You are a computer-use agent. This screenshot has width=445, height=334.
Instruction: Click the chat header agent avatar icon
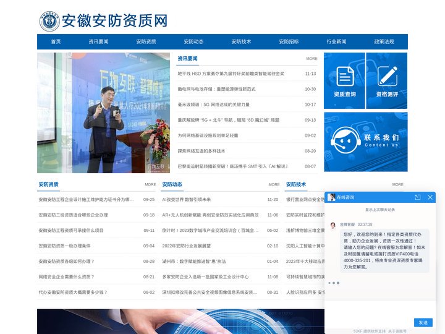331,197
